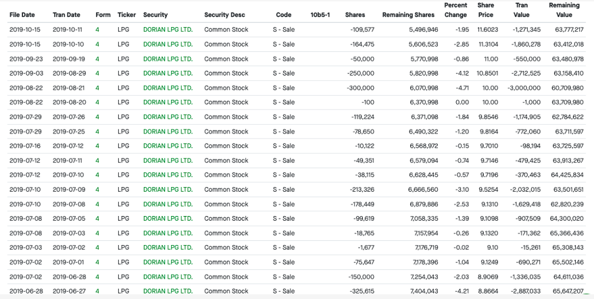This screenshot has height=299, width=594.
Task: Open DORIAN LPG LTD. link in 2019-08-29 row
Action: 168,74
